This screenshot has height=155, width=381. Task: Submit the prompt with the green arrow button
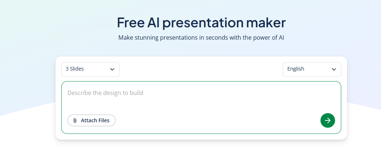pyautogui.click(x=327, y=120)
